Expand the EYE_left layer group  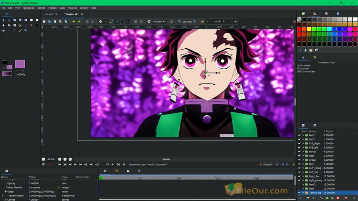coord(303,148)
